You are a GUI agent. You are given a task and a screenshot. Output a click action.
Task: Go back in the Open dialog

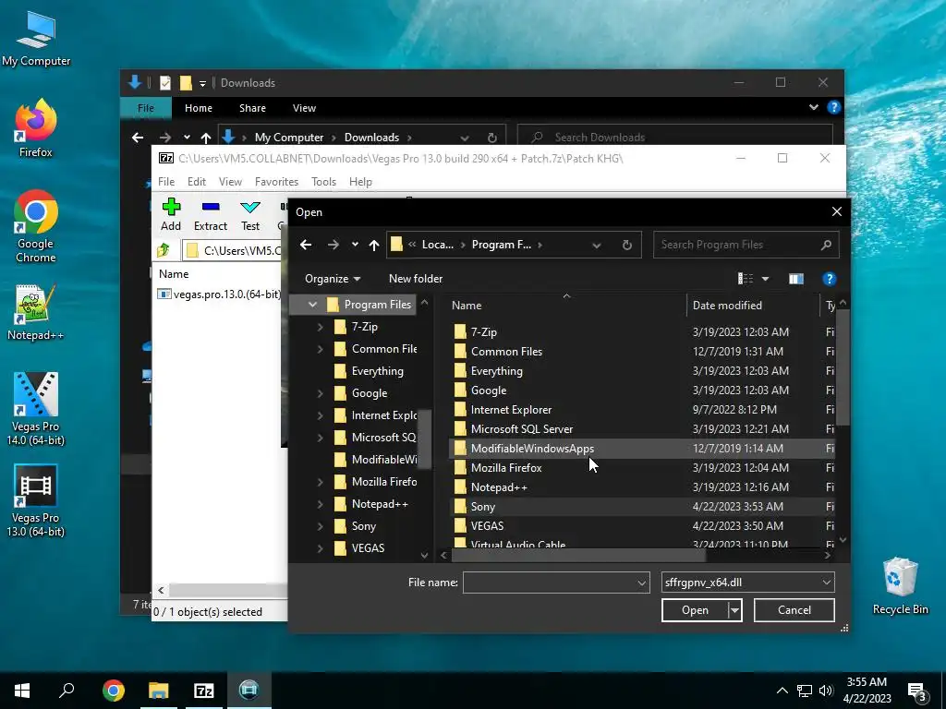[x=306, y=245]
